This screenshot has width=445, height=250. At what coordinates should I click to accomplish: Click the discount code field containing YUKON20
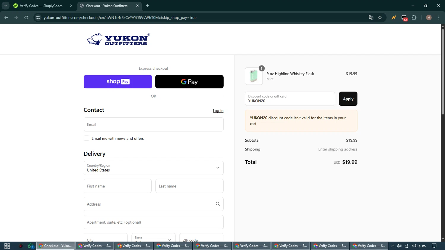290,99
